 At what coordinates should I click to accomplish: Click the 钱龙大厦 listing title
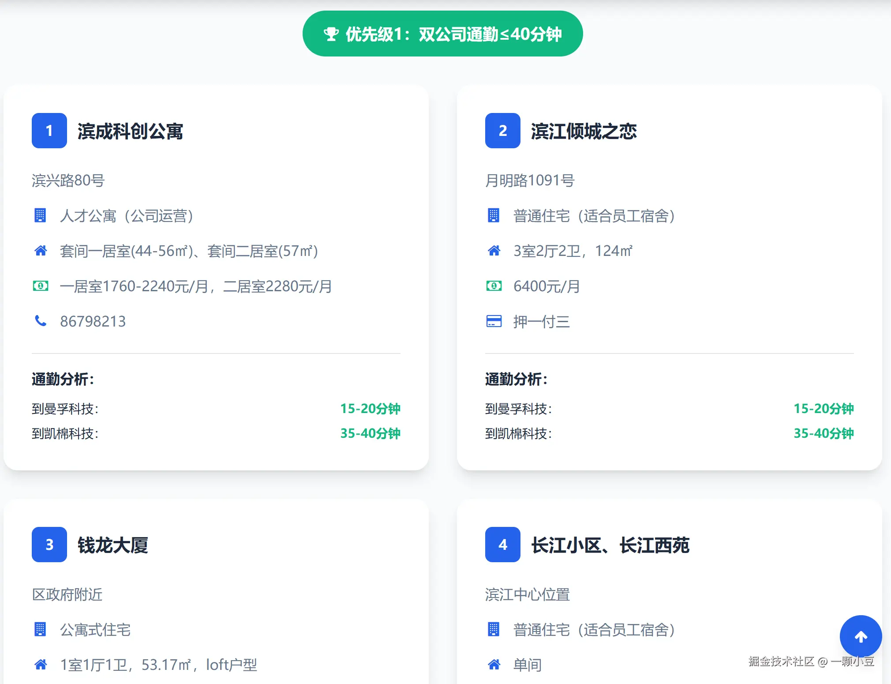pos(113,545)
